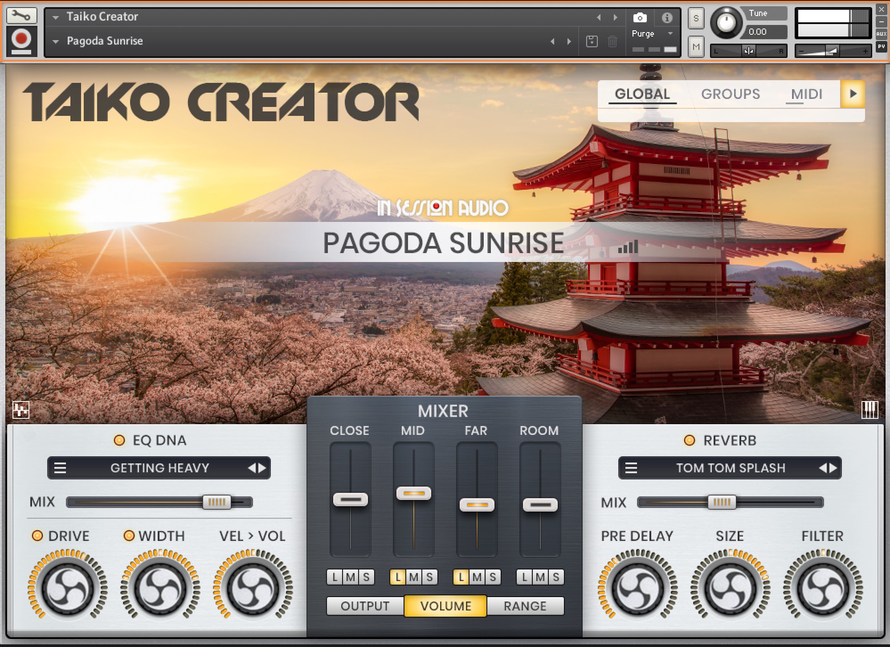Click the Room mic volume fader
890x647 pixels.
click(x=540, y=505)
